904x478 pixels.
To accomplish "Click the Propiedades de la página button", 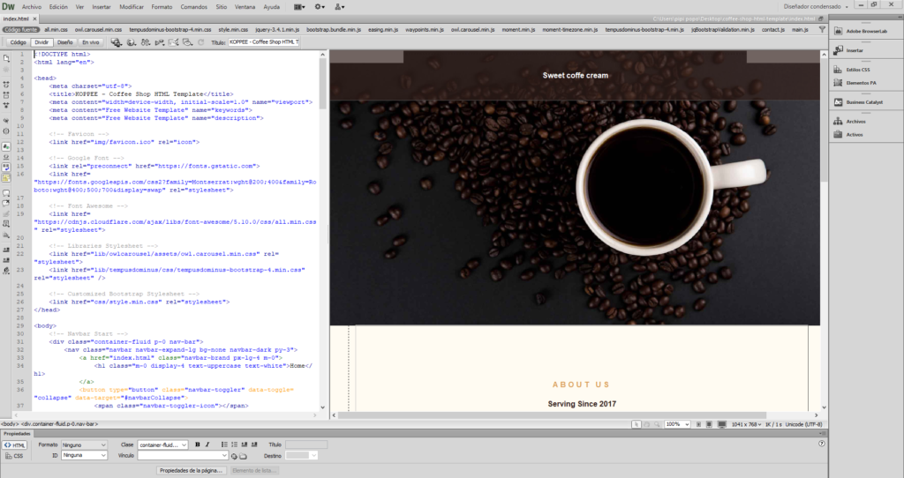I will click(192, 471).
